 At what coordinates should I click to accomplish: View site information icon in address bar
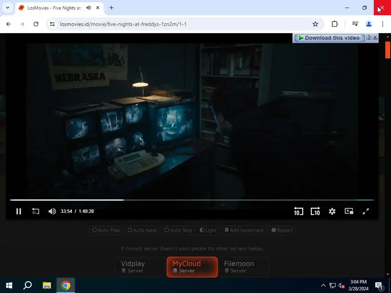[52, 24]
